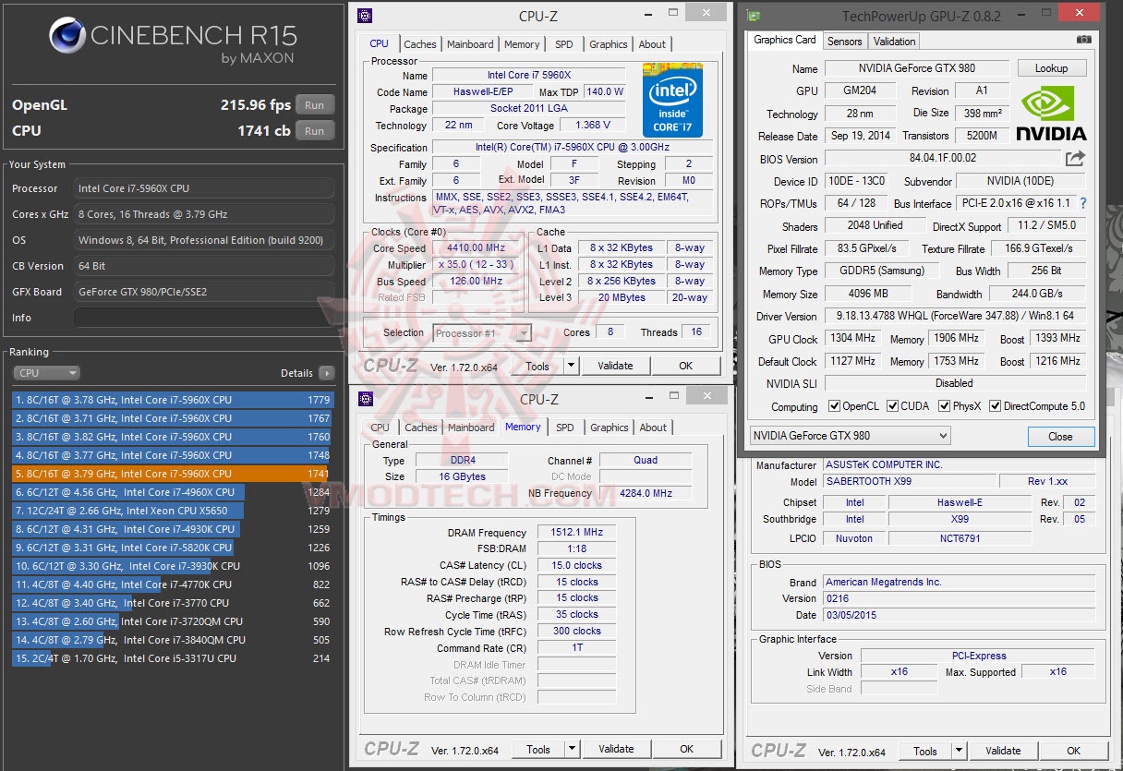Switch to the Graphics tab in the CPU-Z Memory window
Screen dimensions: 1123x771
[610, 428]
